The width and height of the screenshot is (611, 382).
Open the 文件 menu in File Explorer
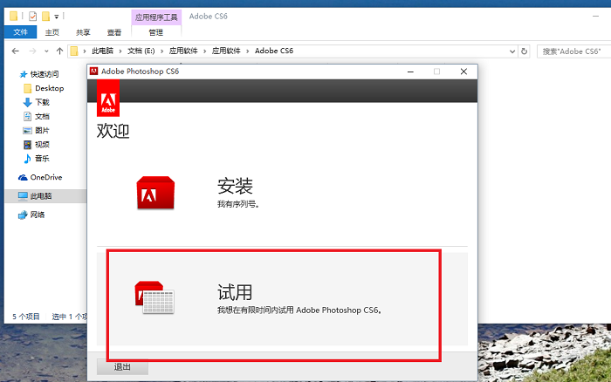tap(20, 32)
